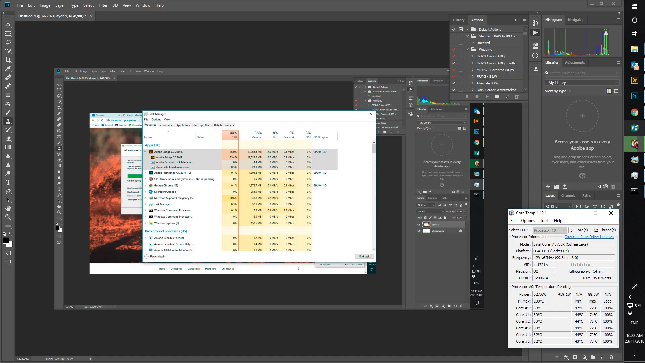Screen dimensions: 645x363
Task: Open Adobe Bridge from the Windows taskbar
Action: (x=634, y=80)
